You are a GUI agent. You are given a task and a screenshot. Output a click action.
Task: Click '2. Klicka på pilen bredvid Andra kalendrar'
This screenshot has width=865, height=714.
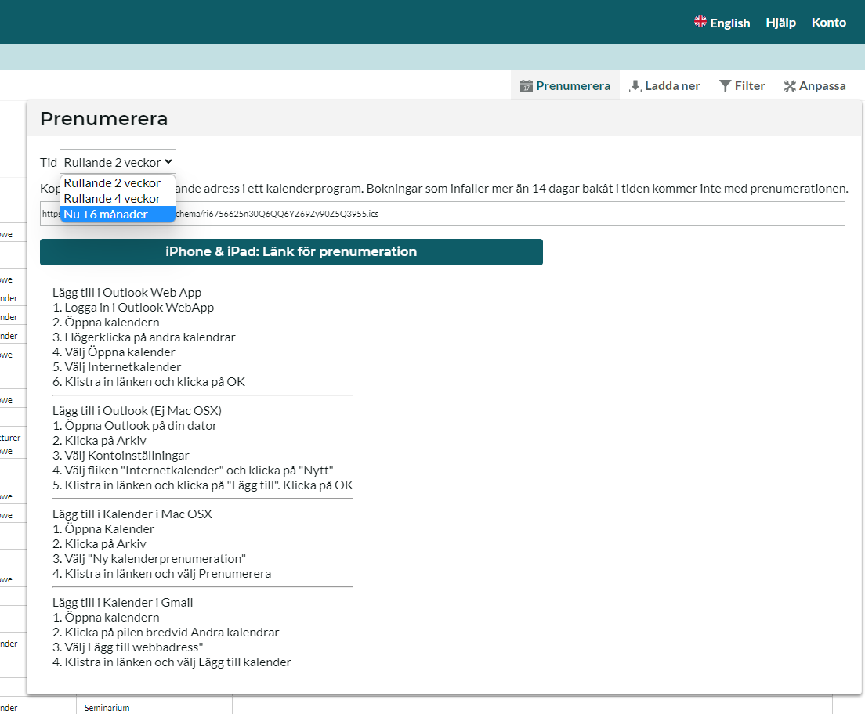[x=165, y=633]
